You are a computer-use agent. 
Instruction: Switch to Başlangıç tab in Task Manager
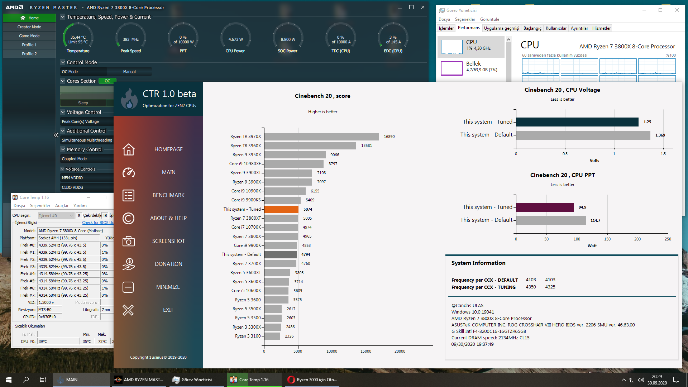tap(532, 28)
